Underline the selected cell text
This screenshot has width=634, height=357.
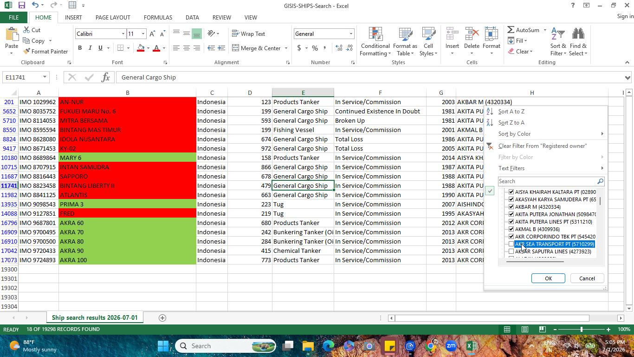coord(100,48)
